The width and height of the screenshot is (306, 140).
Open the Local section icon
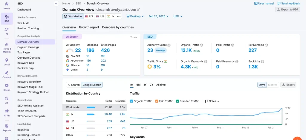[7, 62]
